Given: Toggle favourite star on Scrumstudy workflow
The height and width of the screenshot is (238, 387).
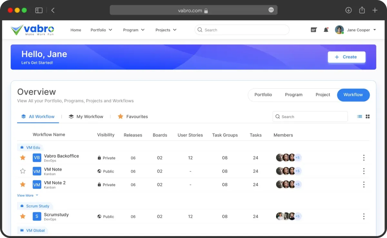Looking at the screenshot, I should click(x=23, y=216).
